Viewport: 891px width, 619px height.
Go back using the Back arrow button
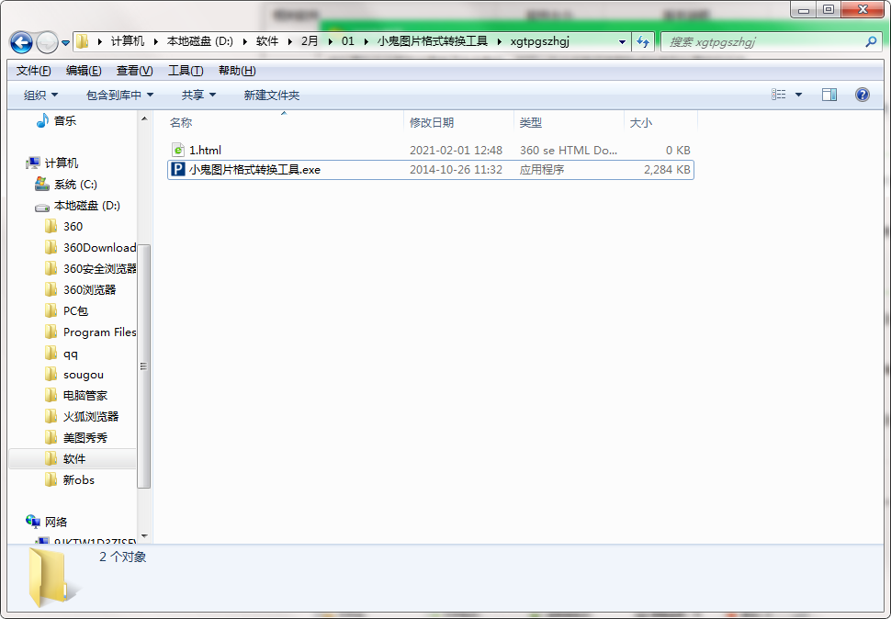(21, 42)
